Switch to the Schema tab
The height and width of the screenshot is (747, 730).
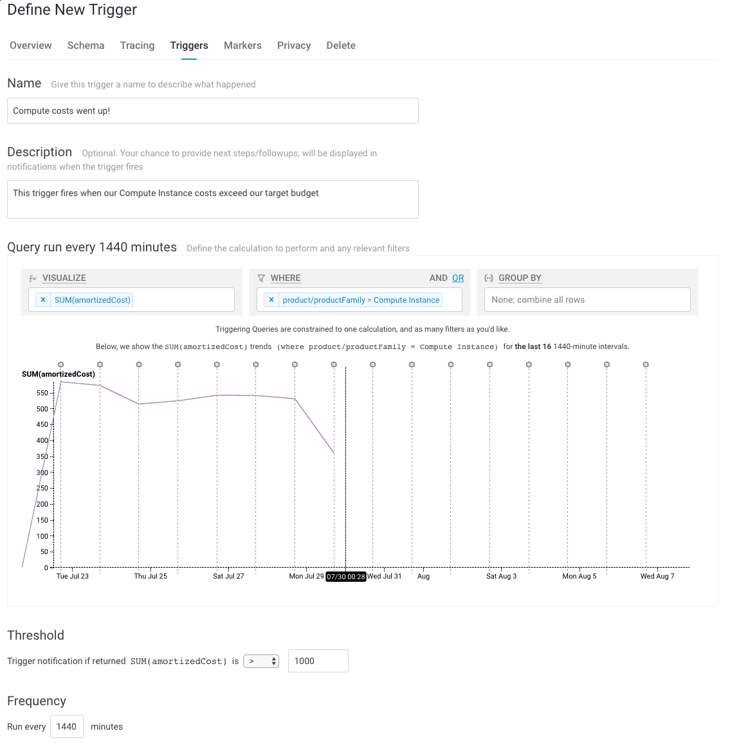[x=86, y=46]
